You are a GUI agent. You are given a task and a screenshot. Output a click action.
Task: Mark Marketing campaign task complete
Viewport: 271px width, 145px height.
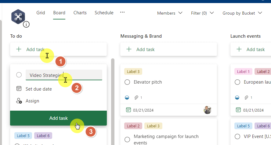pos(127,140)
